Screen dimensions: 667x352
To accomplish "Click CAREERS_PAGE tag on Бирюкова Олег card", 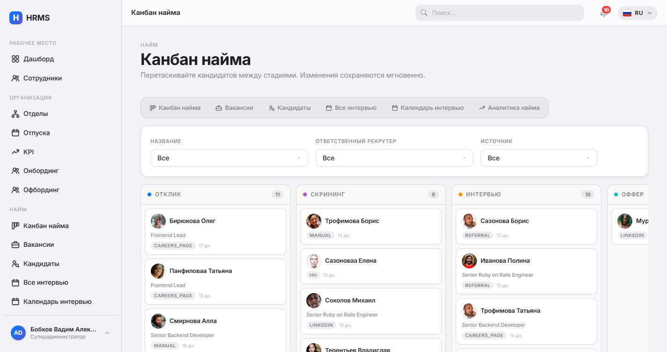I will (173, 245).
